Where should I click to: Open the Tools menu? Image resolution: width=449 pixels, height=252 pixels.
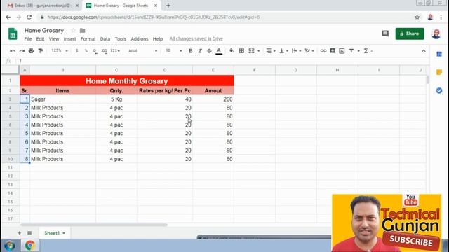click(120, 39)
